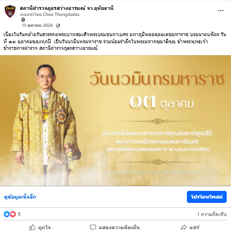Viewport: 231px width, 233px height.
Task: Click the ถูกใจ like label
Action: (45, 228)
